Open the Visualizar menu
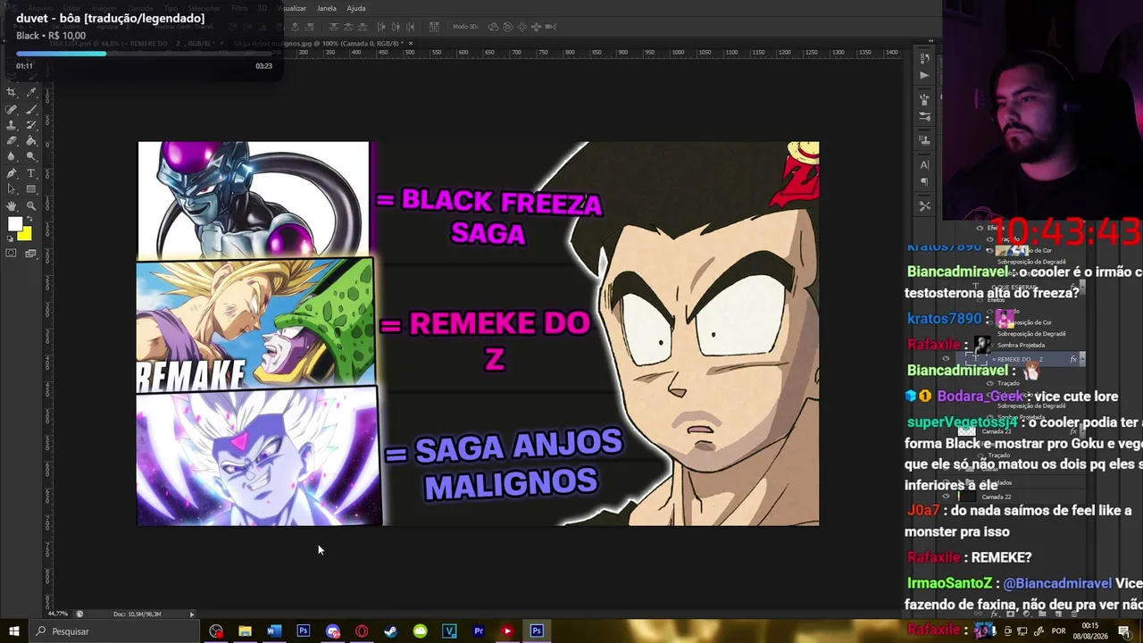1143x643 pixels. click(292, 8)
